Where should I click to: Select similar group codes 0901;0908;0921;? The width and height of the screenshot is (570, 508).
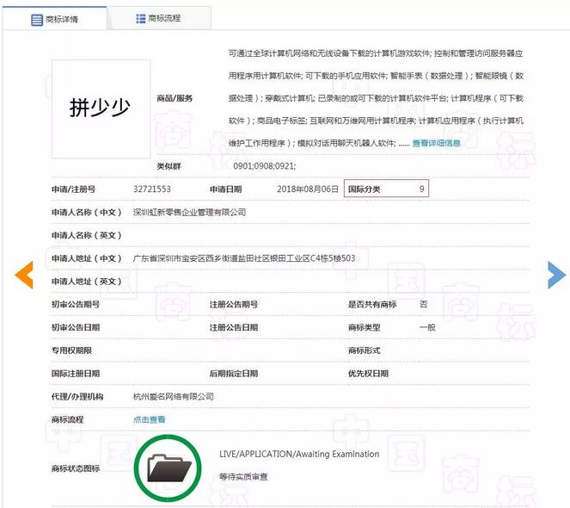pos(265,166)
